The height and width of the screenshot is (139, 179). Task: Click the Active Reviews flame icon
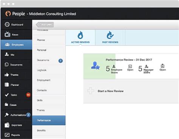pos(80,35)
